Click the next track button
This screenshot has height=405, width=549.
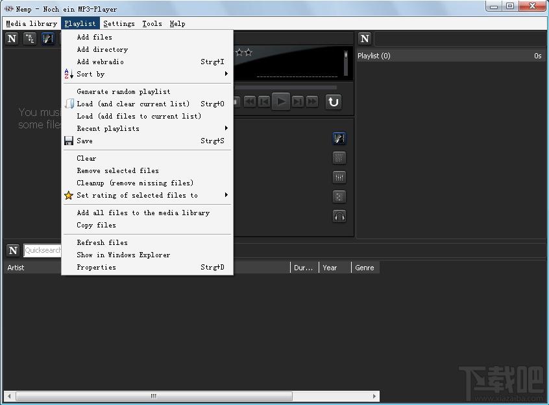(x=298, y=102)
